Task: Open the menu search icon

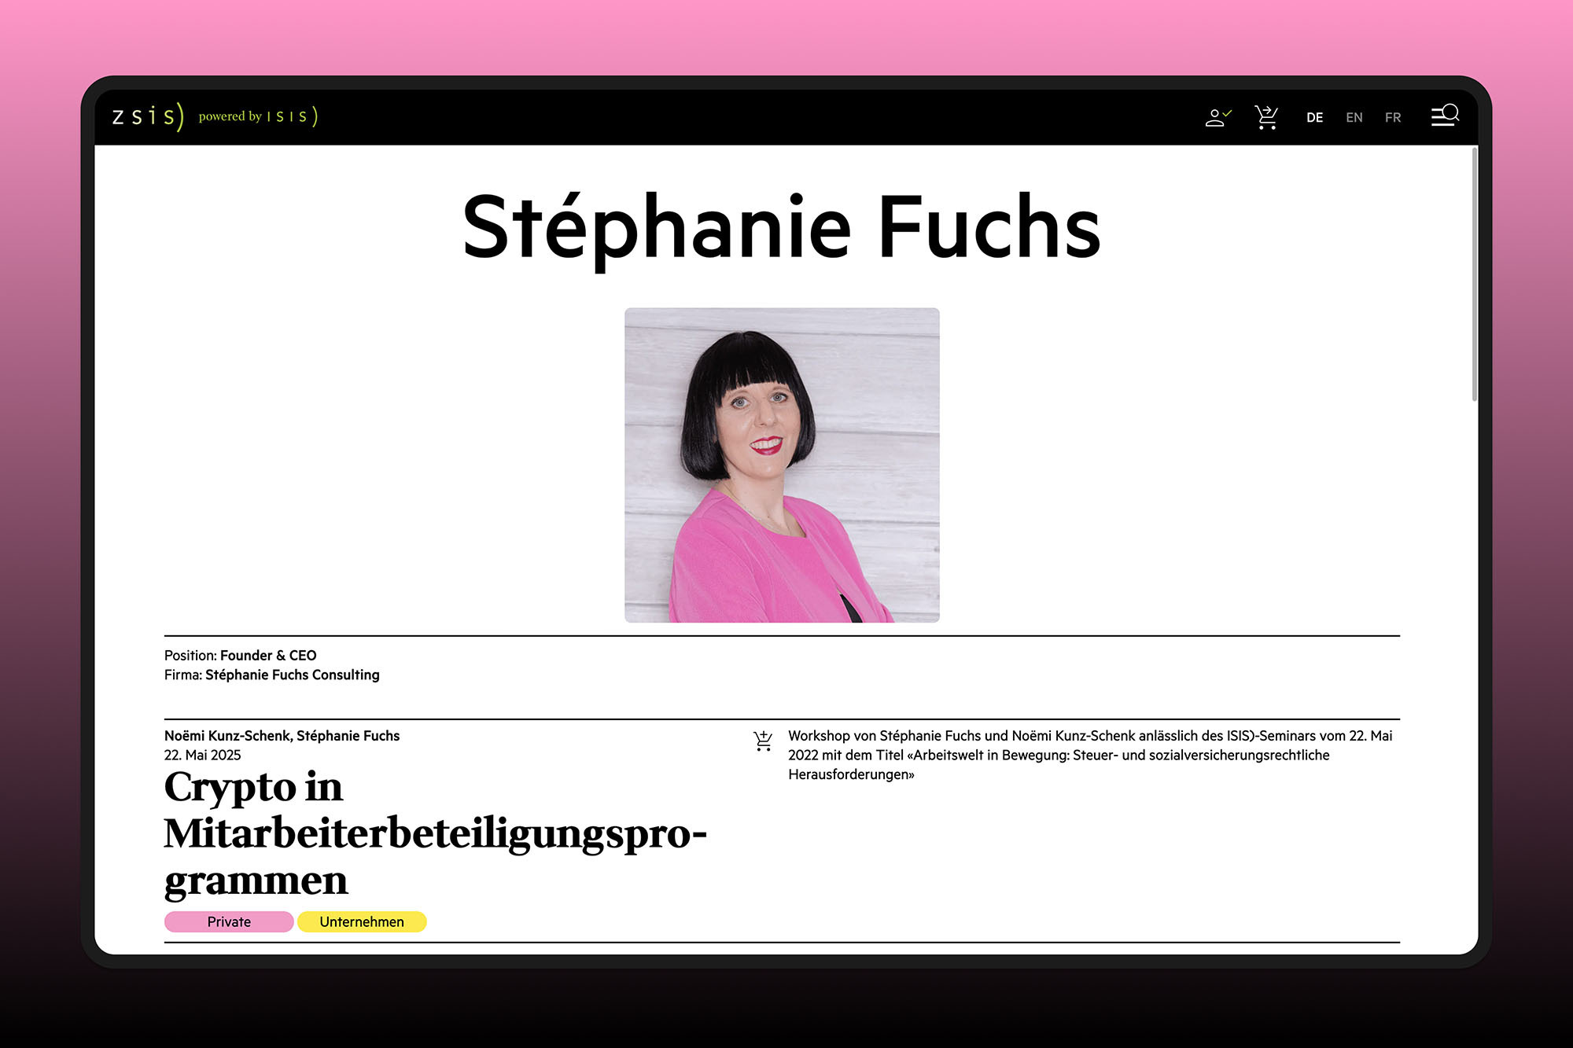Action: click(x=1445, y=116)
